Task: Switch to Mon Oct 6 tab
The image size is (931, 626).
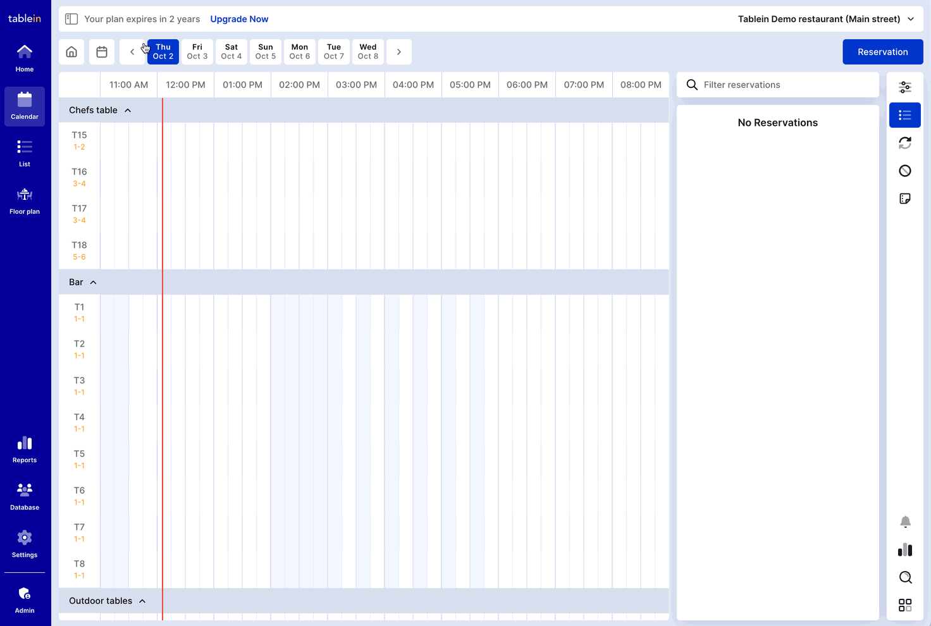Action: [x=300, y=52]
